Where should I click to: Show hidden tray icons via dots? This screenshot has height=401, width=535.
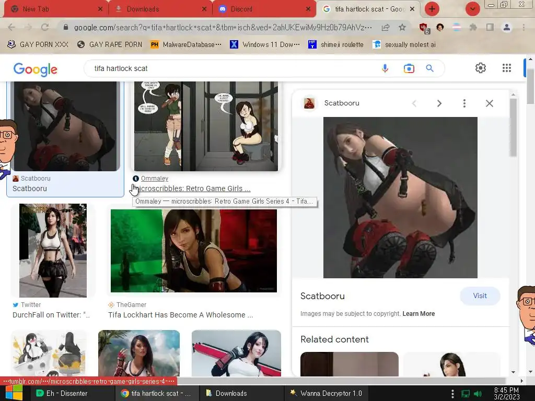click(452, 394)
